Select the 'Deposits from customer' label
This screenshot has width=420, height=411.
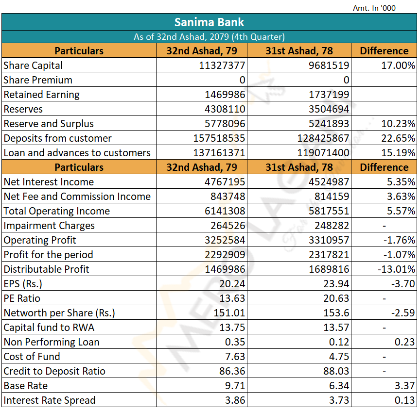tap(57, 138)
